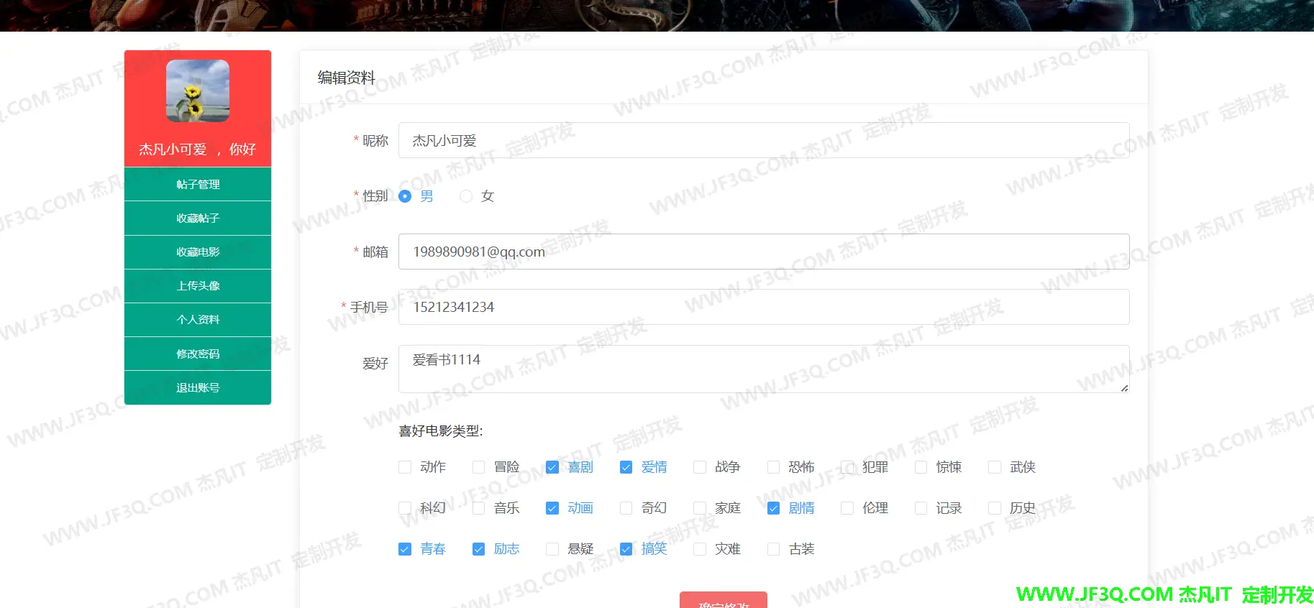Go to 收藏帖子 menu item
This screenshot has width=1314, height=608.
(x=198, y=218)
